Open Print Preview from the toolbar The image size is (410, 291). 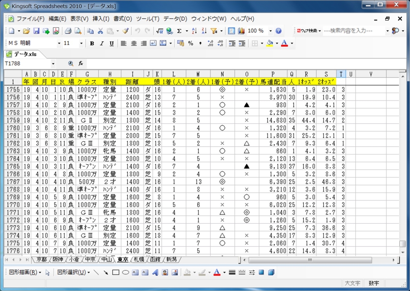coord(78,31)
